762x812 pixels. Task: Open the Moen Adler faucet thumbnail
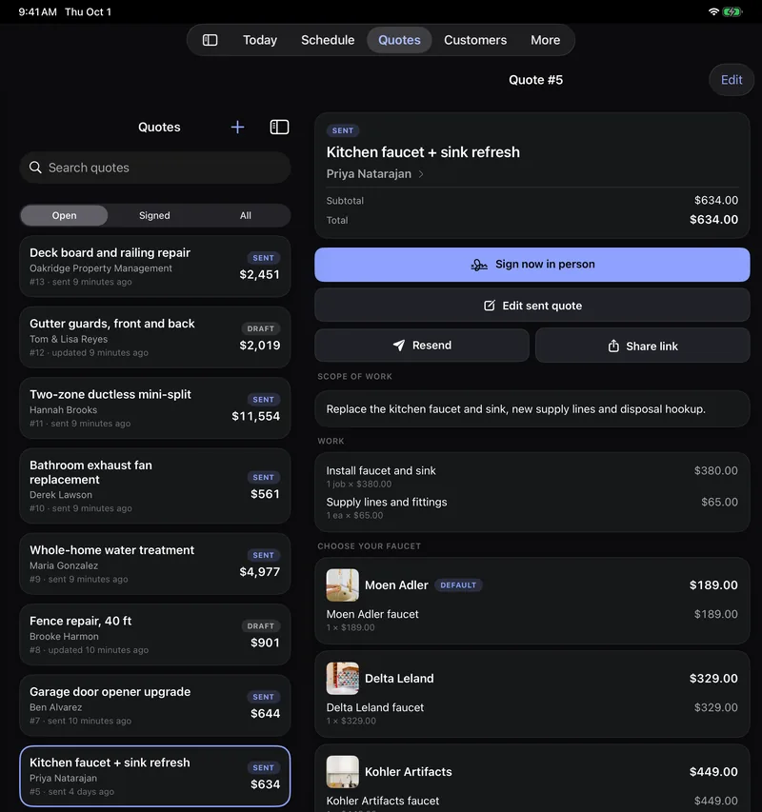342,585
